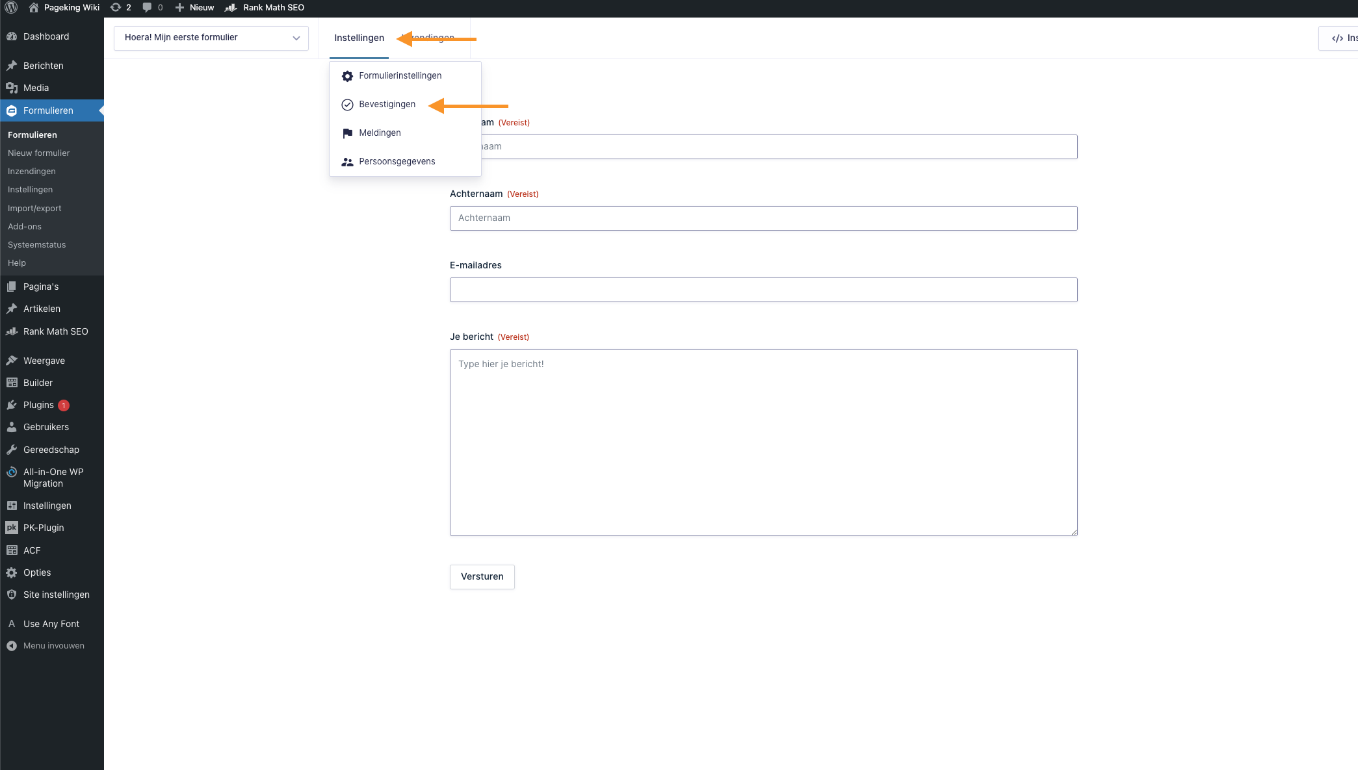
Task: Click the E-mailadres input field
Action: pyautogui.click(x=763, y=290)
